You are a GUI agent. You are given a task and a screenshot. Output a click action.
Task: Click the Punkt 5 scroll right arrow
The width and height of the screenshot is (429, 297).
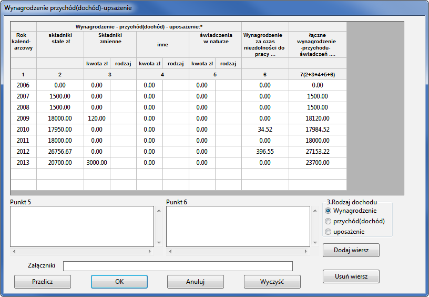point(150,252)
